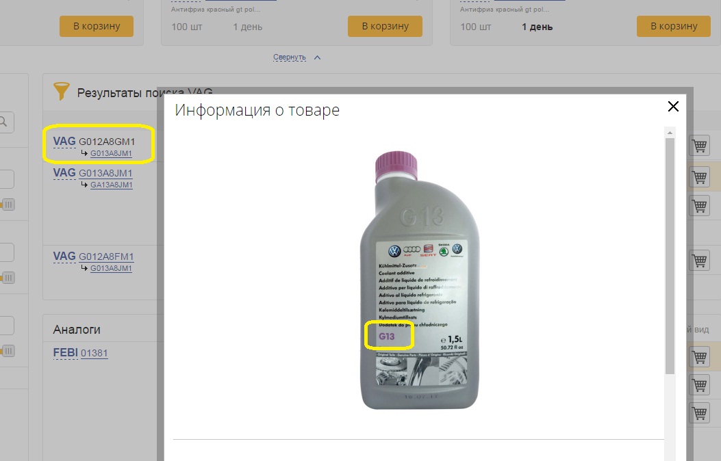The width and height of the screenshot is (721, 461).
Task: Collapse the offers with the chevron beside Свернуть
Action: pos(317,57)
